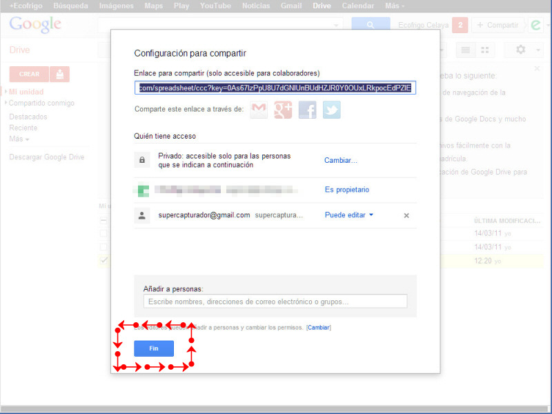Open the Drive settings gear
The width and height of the screenshot is (552, 414).
click(521, 50)
